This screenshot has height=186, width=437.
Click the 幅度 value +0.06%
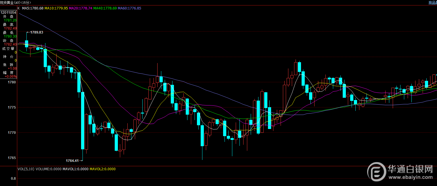click(11, 77)
